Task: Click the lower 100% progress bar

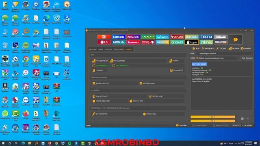Action: click(213, 121)
